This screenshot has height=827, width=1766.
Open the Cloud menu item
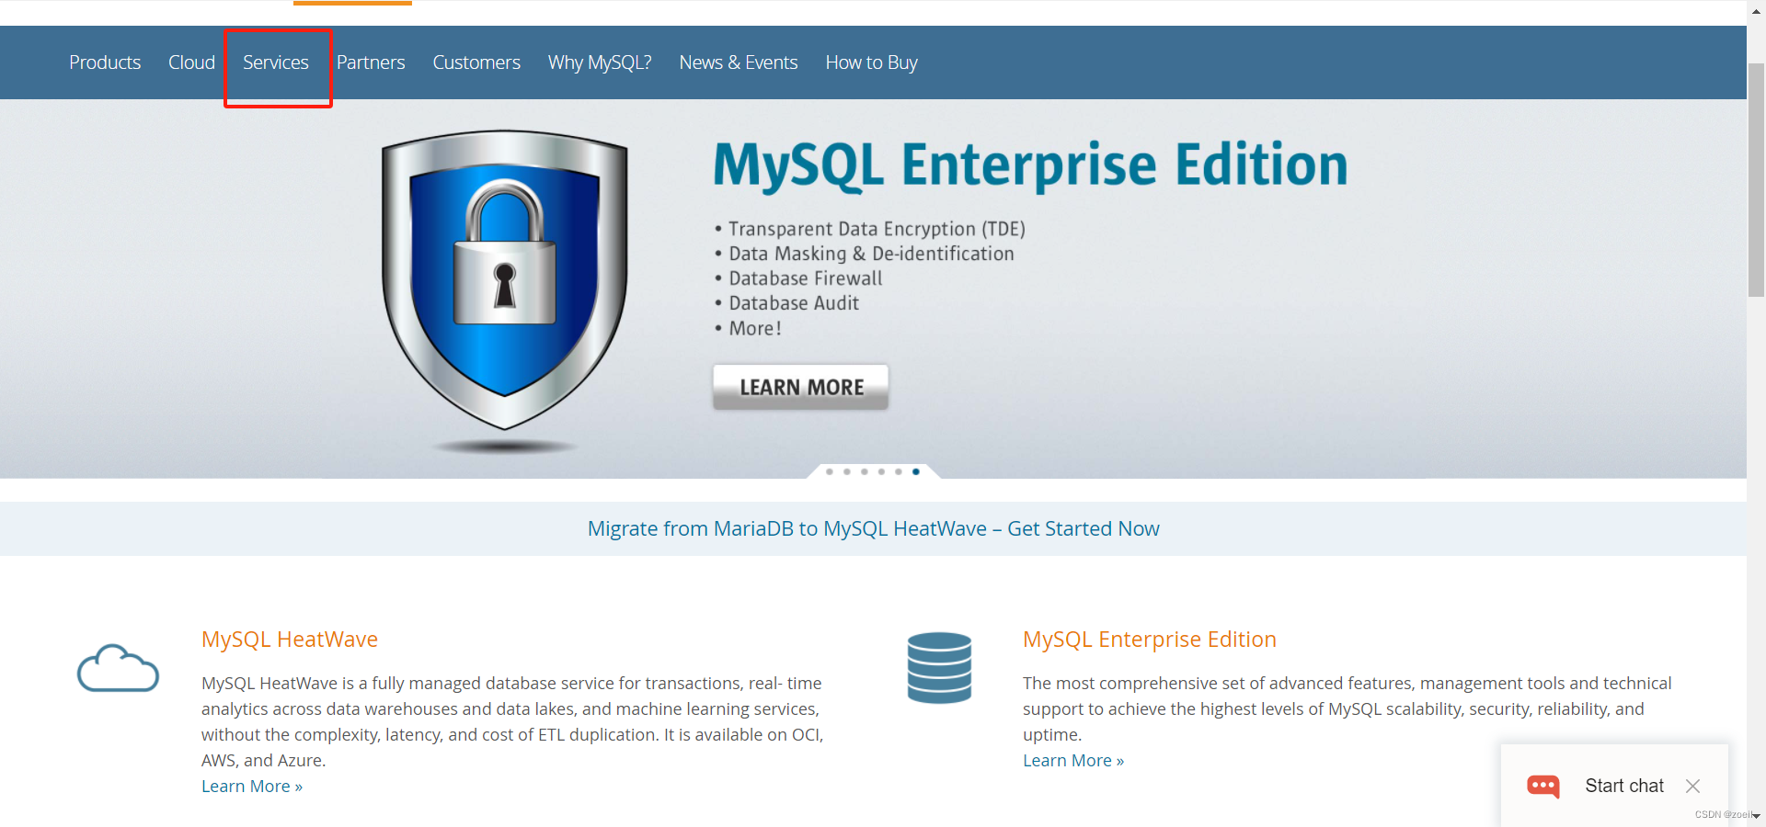click(191, 62)
